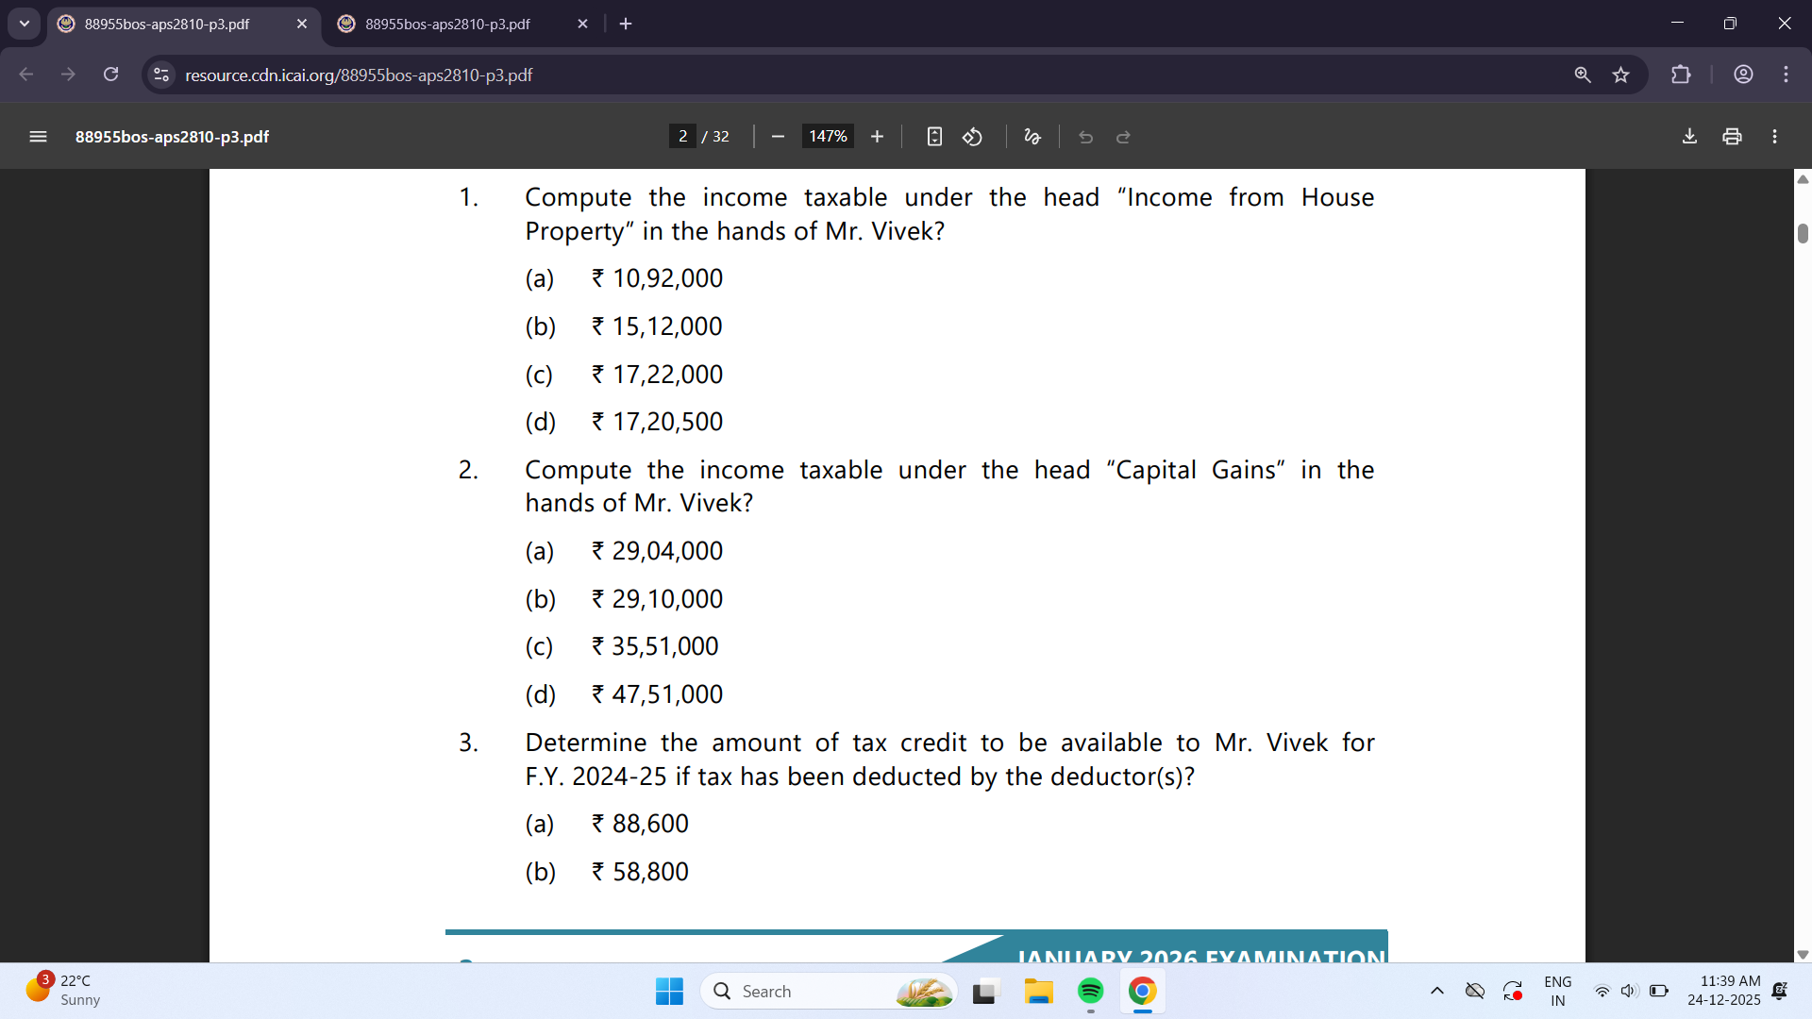Click scrollbar up arrow

(x=1803, y=179)
